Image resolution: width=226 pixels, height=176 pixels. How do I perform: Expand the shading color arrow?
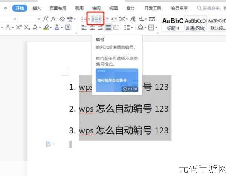[145, 28]
